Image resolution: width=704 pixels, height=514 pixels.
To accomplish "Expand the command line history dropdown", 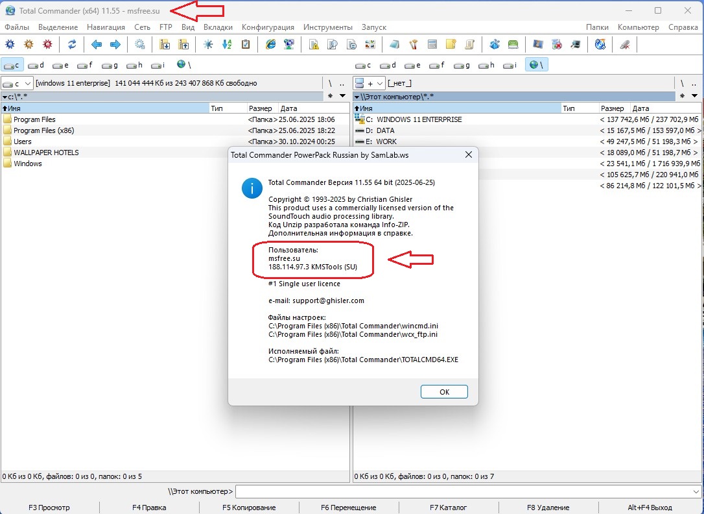I will click(696, 492).
